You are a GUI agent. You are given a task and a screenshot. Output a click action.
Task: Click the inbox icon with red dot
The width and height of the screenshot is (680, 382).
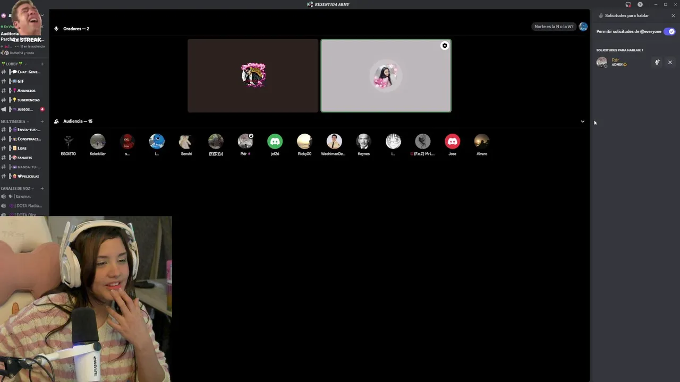tap(628, 4)
